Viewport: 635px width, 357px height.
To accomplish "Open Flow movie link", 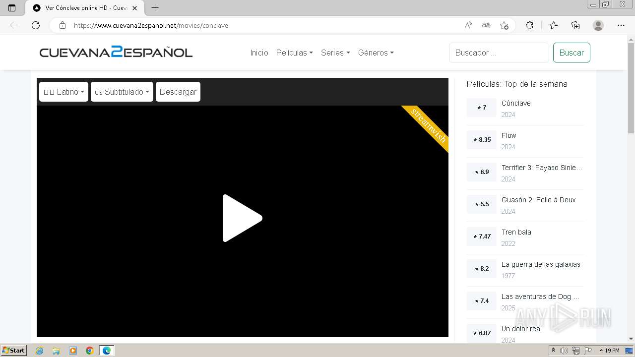I will click(x=508, y=135).
